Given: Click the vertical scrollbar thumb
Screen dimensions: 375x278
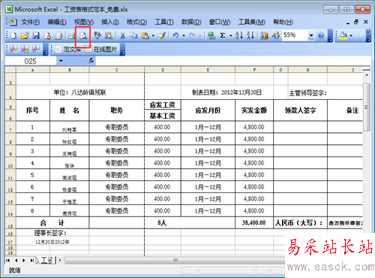Looking at the screenshot, I should pos(367,107).
